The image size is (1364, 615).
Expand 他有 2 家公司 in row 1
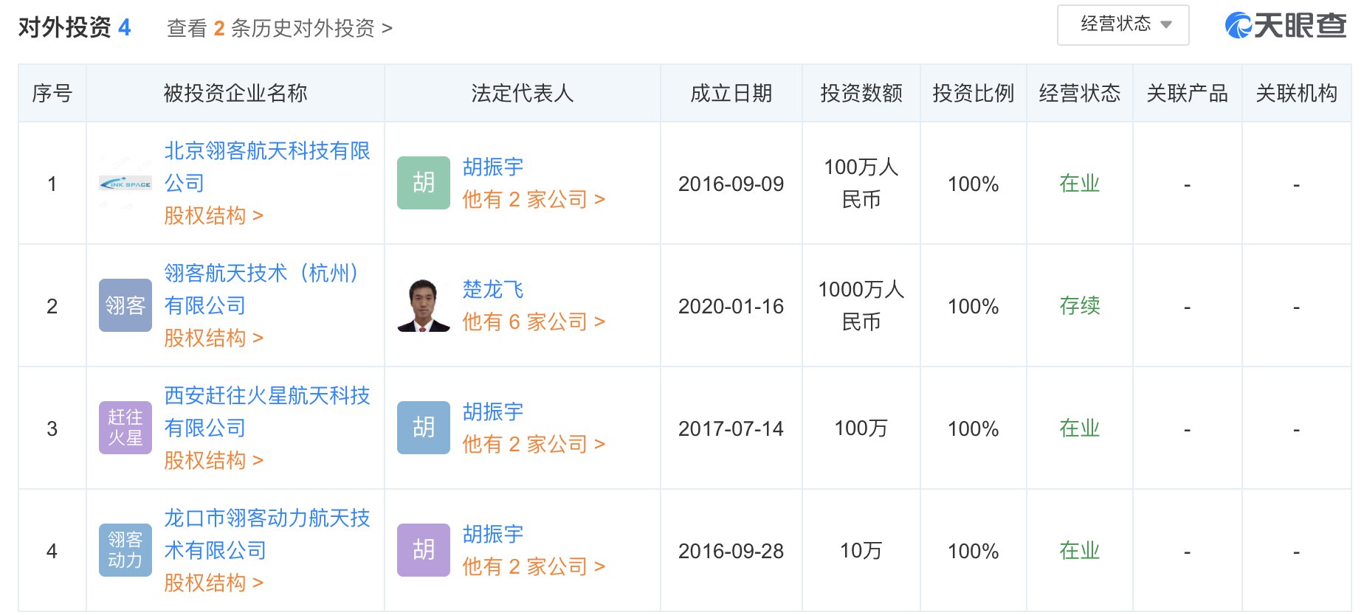pos(534,199)
